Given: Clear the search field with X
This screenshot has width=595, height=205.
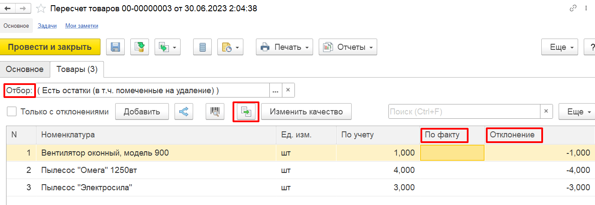Looking at the screenshot, I should (x=546, y=111).
